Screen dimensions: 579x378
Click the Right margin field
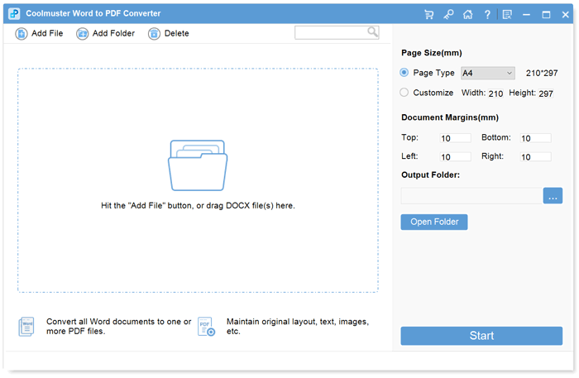pos(535,157)
